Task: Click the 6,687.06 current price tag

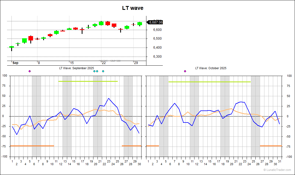Action: [x=155, y=22]
